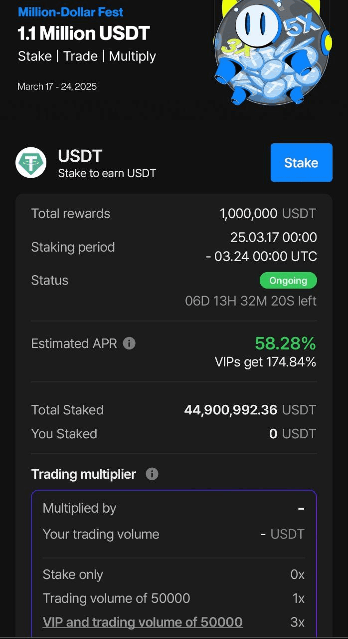Open the VIP and trading volume link
Viewport: 348px width, 639px height.
(143, 622)
